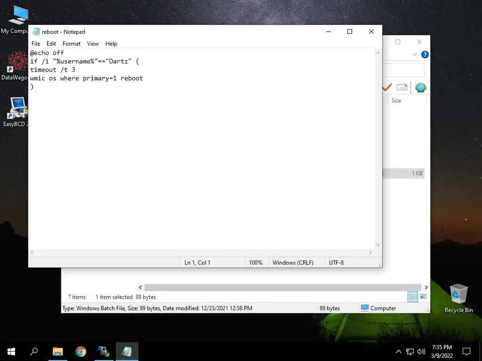
Task: Open the notification action center
Action: click(x=466, y=352)
